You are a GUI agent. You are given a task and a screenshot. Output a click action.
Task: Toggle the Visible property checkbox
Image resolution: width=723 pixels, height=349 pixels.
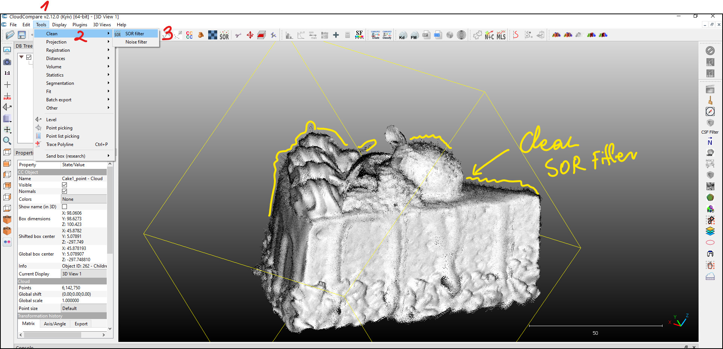[65, 185]
